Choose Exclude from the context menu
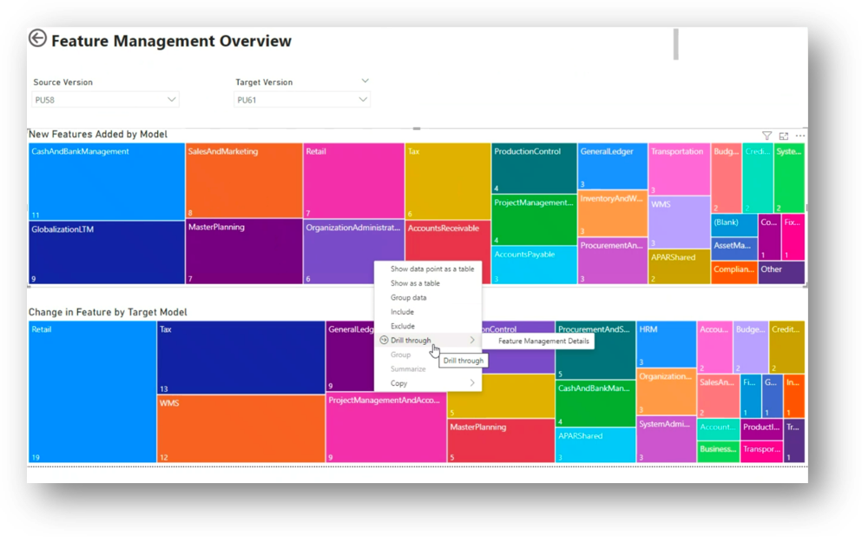The width and height of the screenshot is (862, 537). pos(402,326)
